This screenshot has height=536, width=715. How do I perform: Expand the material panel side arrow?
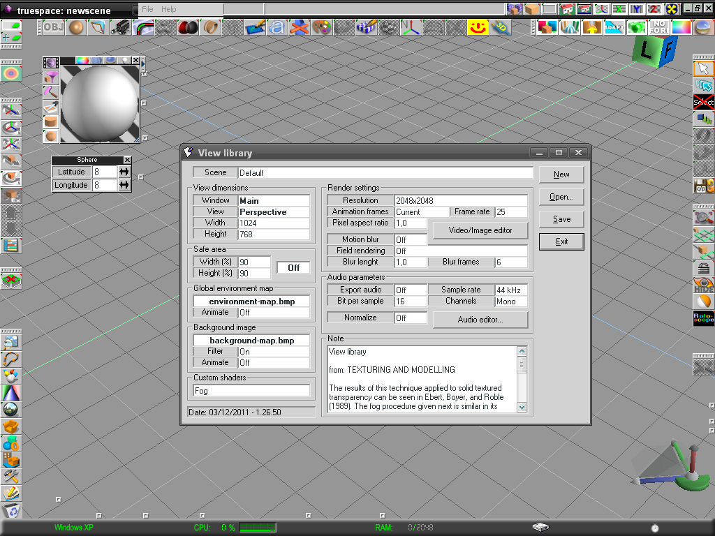point(143,64)
